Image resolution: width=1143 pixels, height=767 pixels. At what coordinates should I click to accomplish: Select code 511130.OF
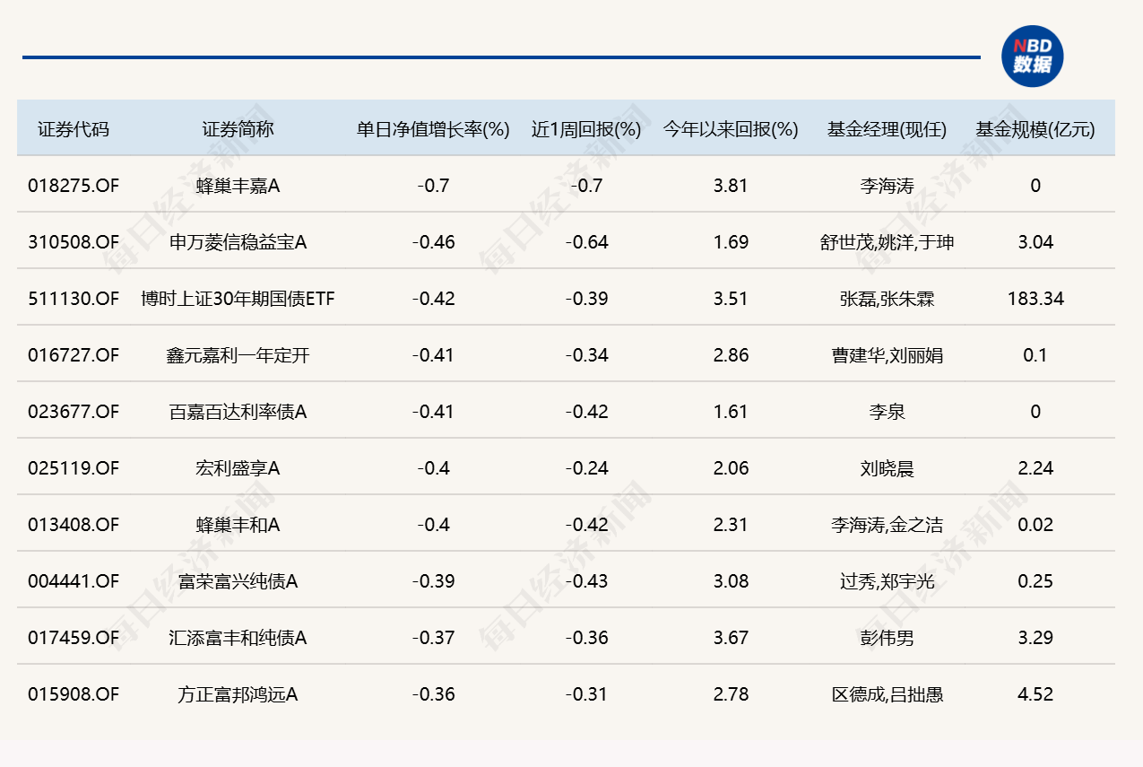click(x=74, y=300)
